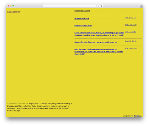Close the window with red button

9,6
